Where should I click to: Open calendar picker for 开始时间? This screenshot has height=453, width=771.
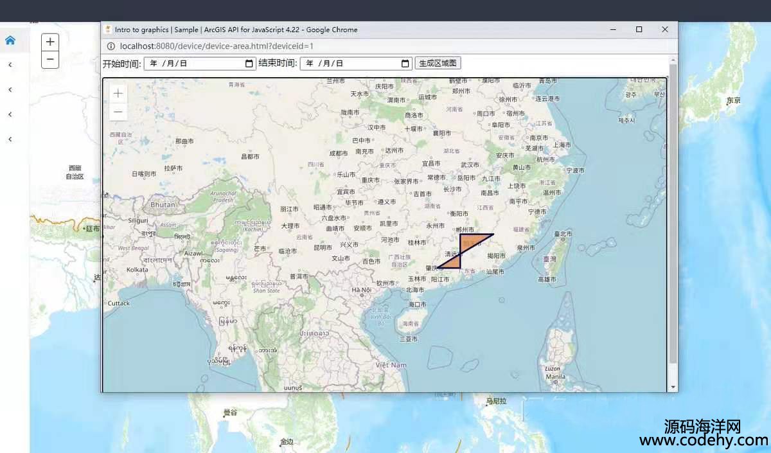tap(249, 64)
